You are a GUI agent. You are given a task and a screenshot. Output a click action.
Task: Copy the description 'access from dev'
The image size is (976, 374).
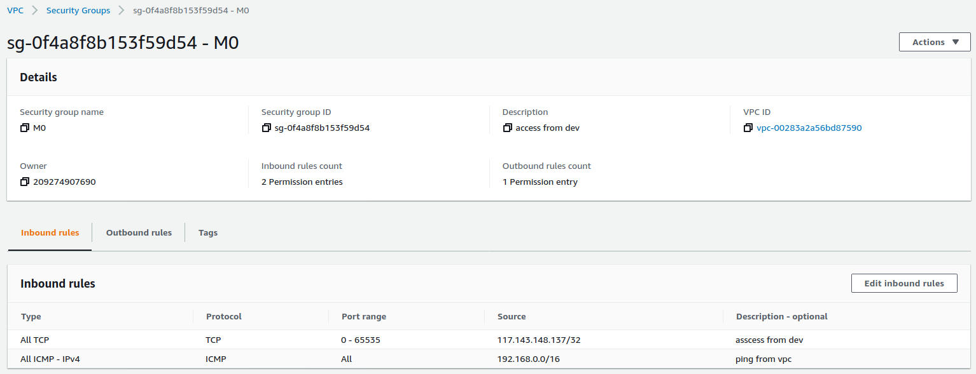click(x=507, y=128)
